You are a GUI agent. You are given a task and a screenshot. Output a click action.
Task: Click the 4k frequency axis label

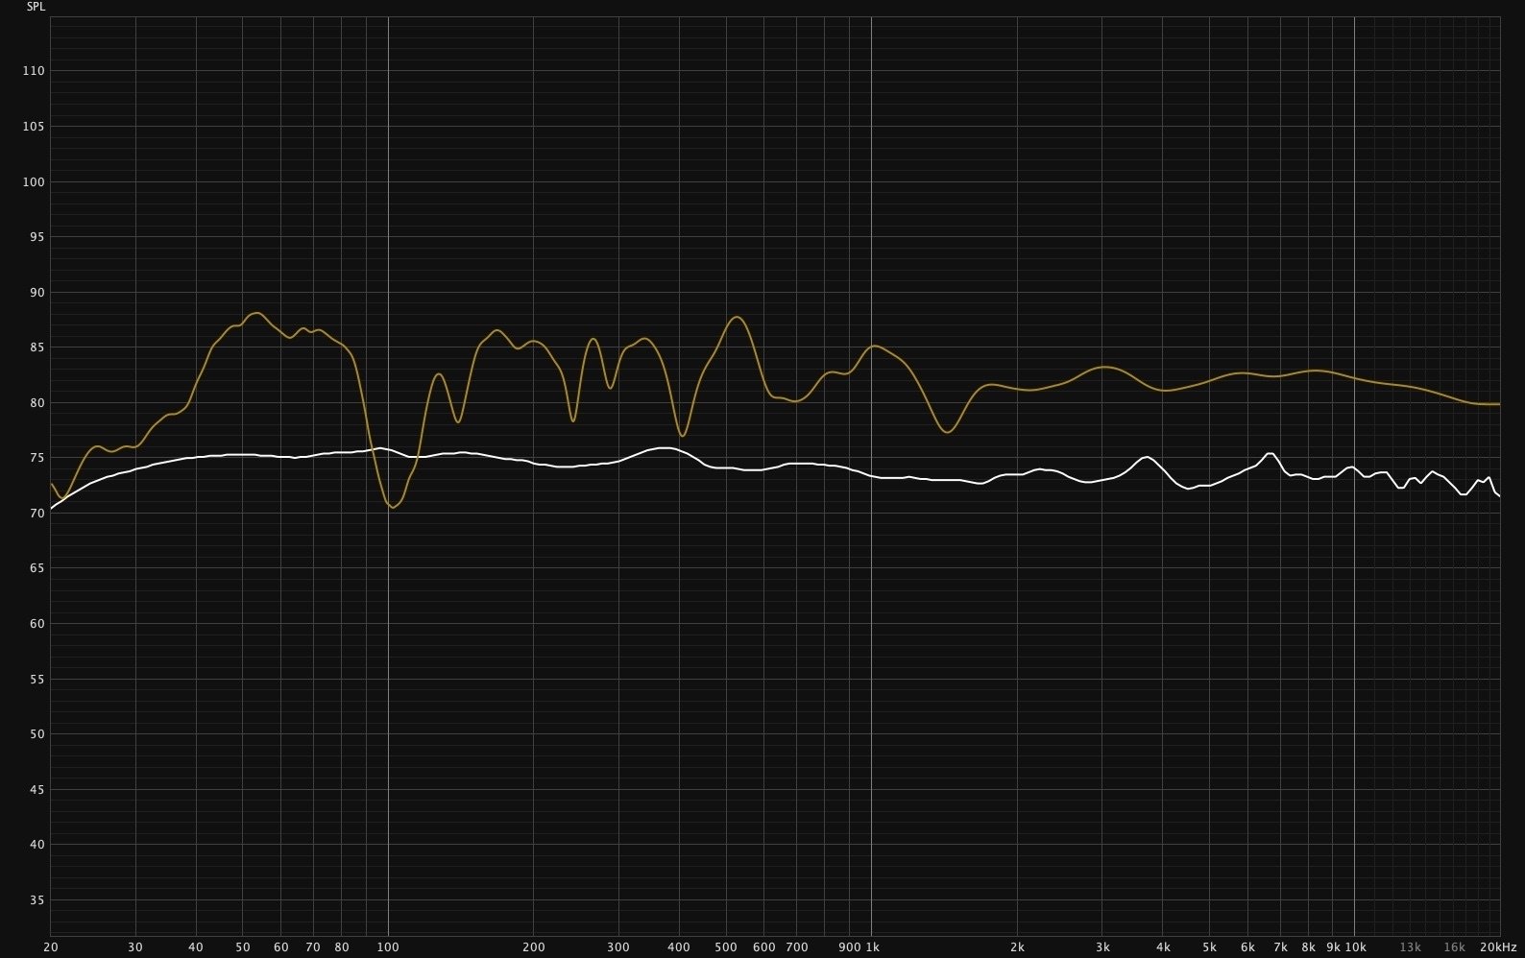[x=1163, y=947]
